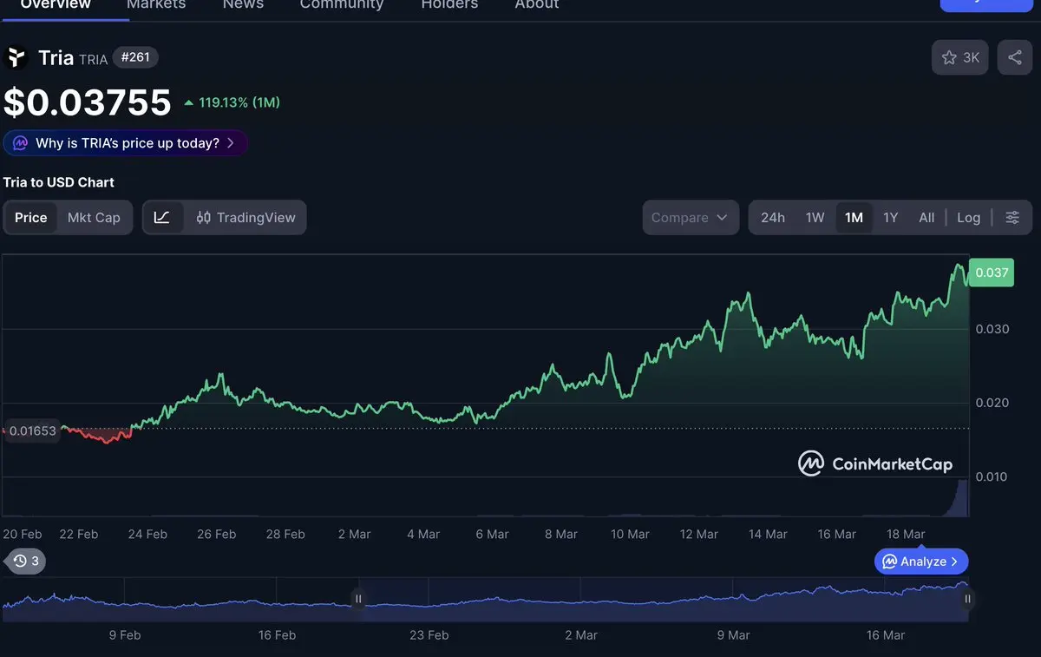Click the history clock badge showing 3
Screen dimensions: 1041x657
click(x=26, y=561)
